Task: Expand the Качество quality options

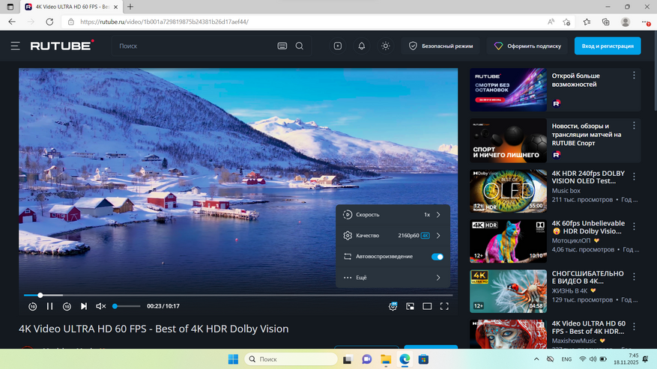Action: pos(393,236)
